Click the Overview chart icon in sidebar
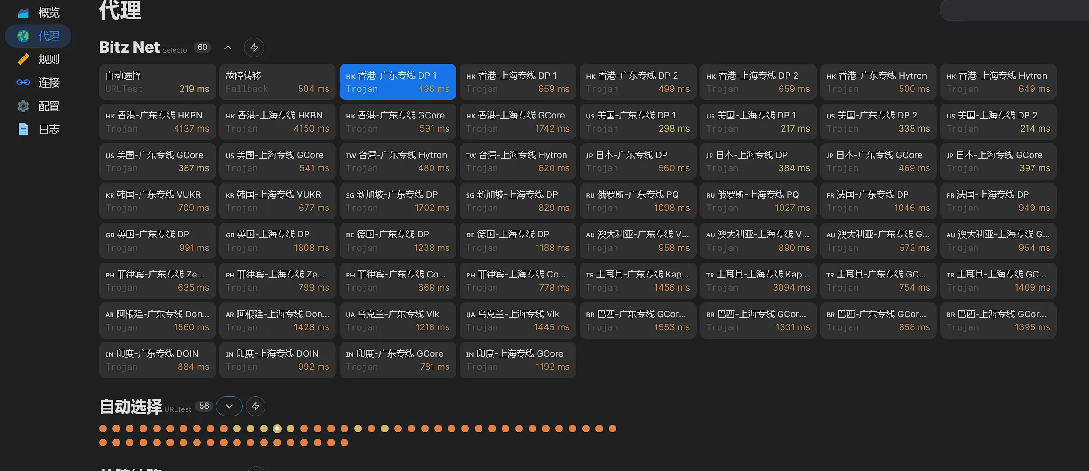 click(23, 13)
